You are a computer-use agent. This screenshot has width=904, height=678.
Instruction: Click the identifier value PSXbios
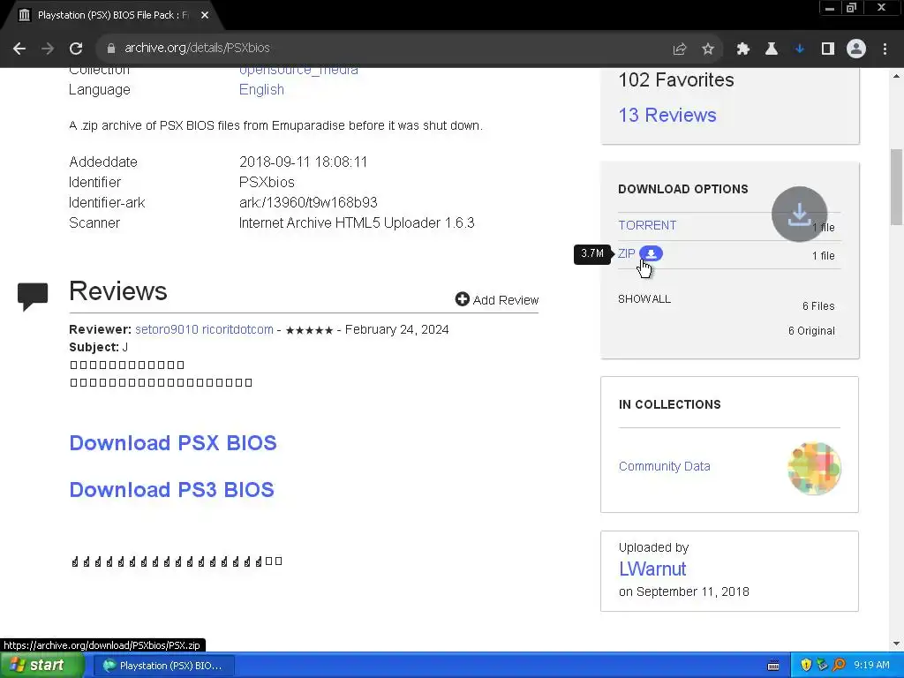pyautogui.click(x=267, y=182)
